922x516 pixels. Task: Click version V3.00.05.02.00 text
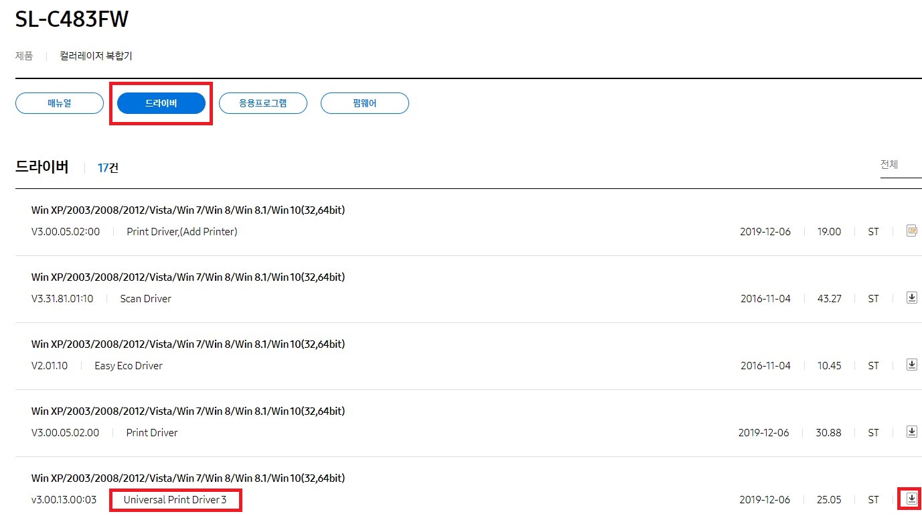pyautogui.click(x=65, y=433)
